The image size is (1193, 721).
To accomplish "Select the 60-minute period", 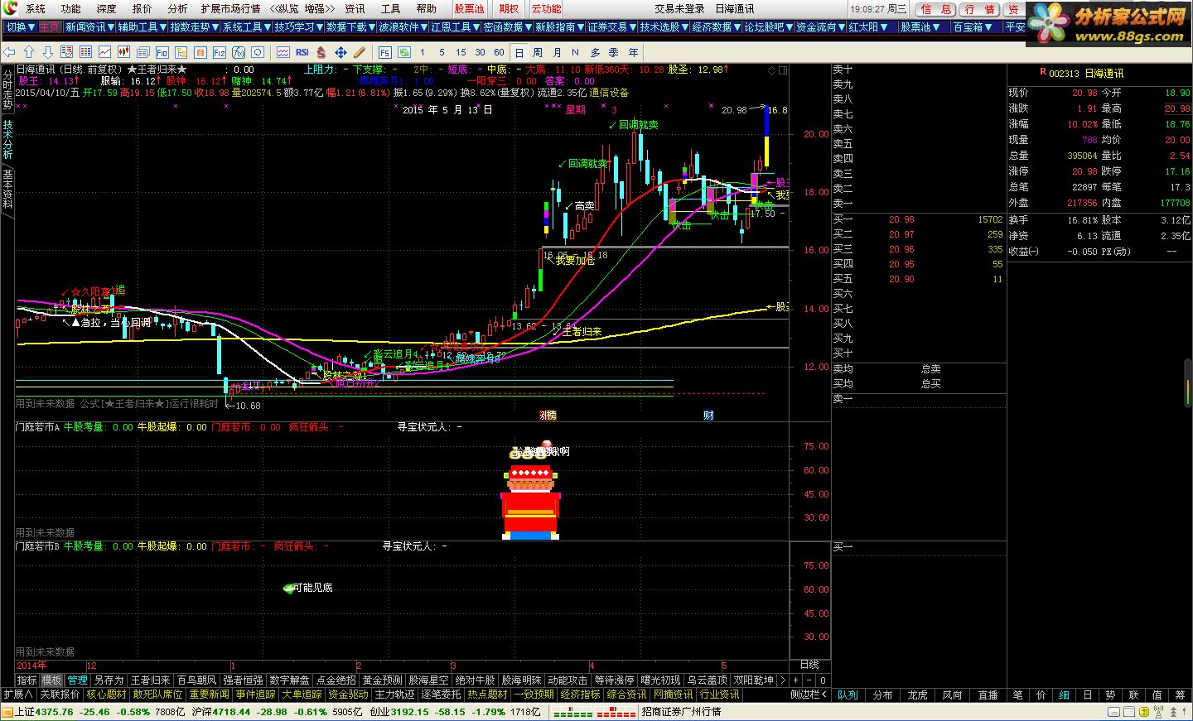I will coord(500,52).
